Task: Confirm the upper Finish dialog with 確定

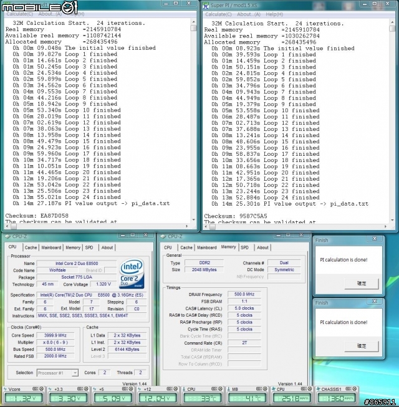Action: (362, 284)
